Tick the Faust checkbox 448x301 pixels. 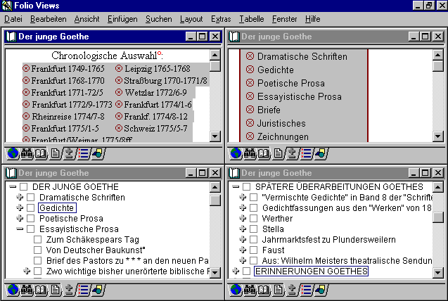click(x=253, y=250)
